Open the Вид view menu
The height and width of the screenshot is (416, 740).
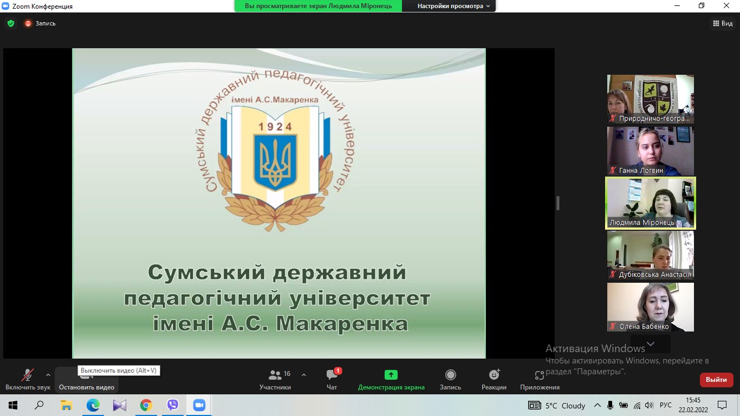[x=723, y=23]
